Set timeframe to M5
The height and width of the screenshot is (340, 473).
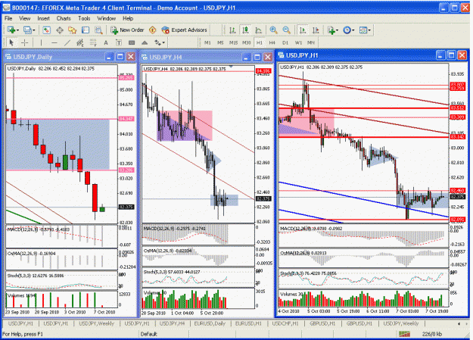coord(220,42)
